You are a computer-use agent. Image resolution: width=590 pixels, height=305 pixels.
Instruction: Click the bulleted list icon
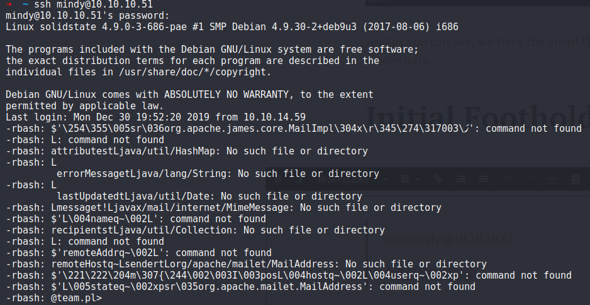(484, 179)
